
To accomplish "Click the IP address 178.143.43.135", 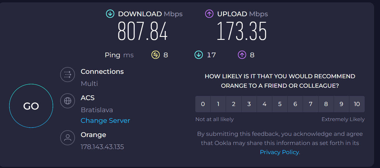I will (102, 147).
